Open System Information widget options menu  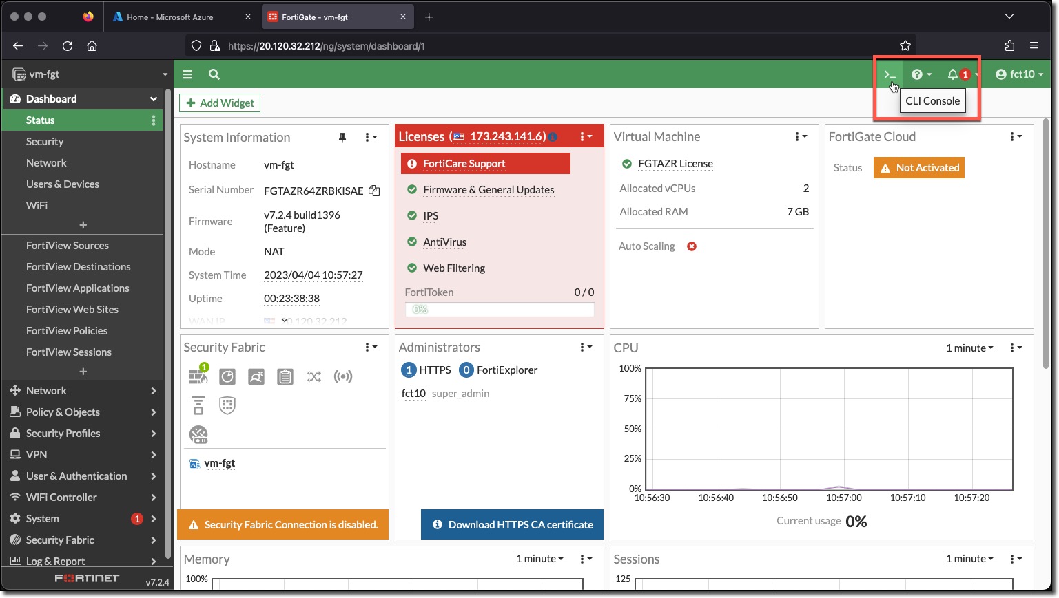click(371, 138)
